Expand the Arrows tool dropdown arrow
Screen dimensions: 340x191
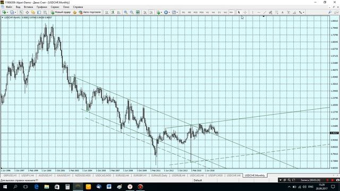click(x=303, y=12)
